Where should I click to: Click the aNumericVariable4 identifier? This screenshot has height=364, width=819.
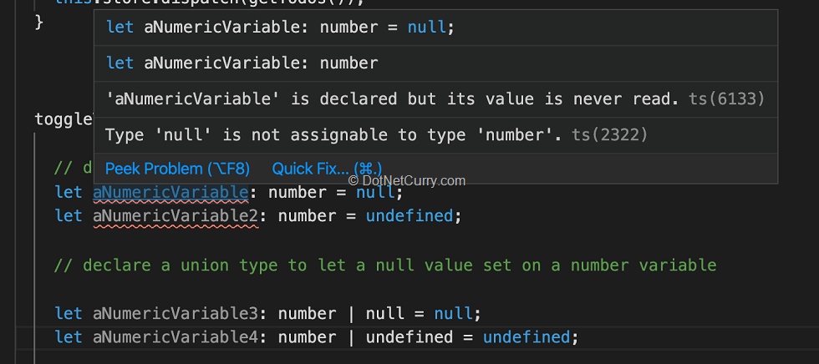coord(175,337)
